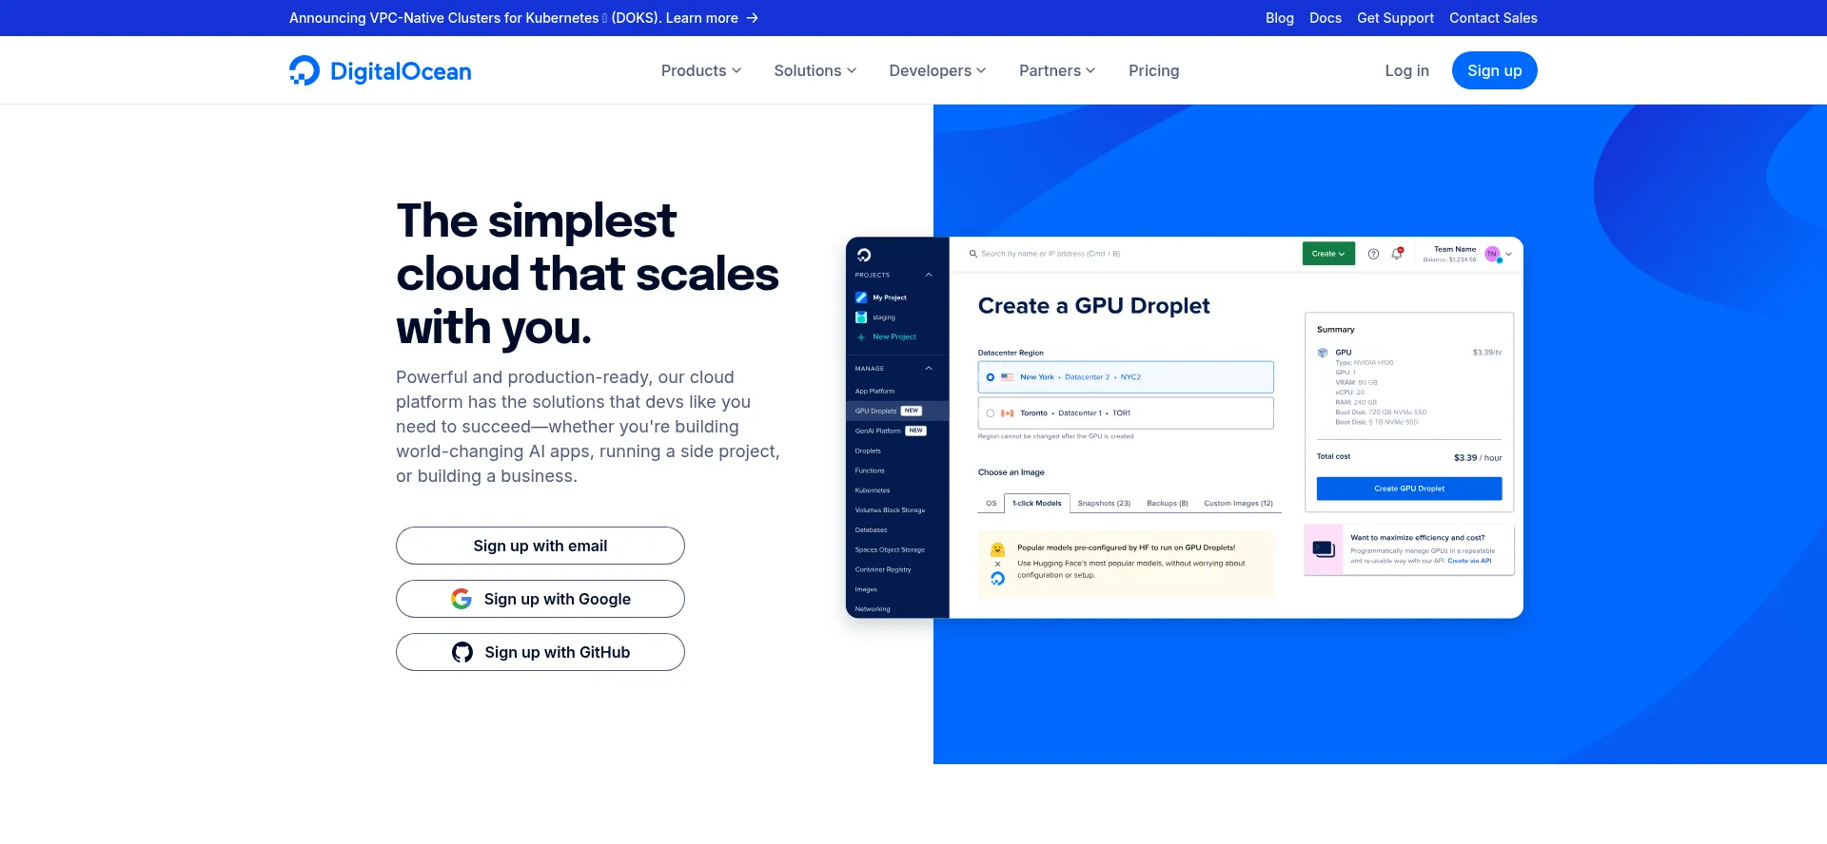Click the staging project icon

(x=861, y=317)
